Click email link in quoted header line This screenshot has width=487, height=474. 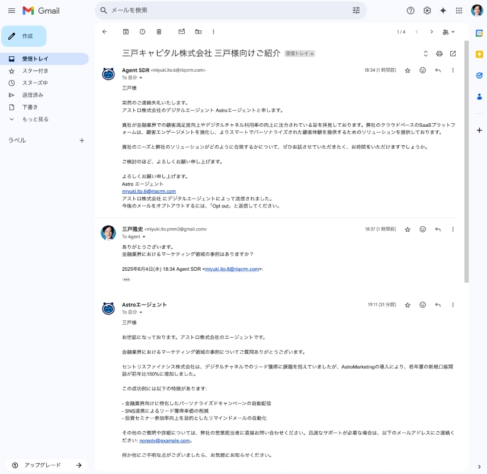point(232,269)
